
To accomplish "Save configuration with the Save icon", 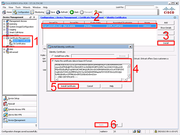I will [x=48, y=12].
